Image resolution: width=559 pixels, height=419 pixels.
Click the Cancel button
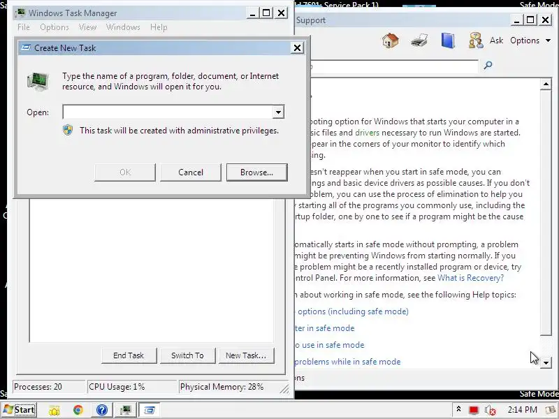coord(191,172)
